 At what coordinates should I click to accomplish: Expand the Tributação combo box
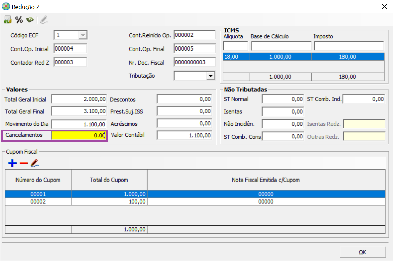click(211, 76)
